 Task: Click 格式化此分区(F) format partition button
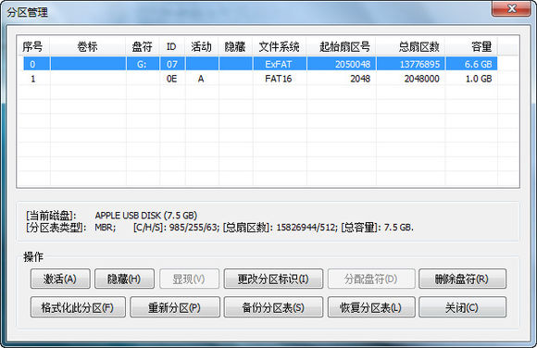[x=78, y=307]
